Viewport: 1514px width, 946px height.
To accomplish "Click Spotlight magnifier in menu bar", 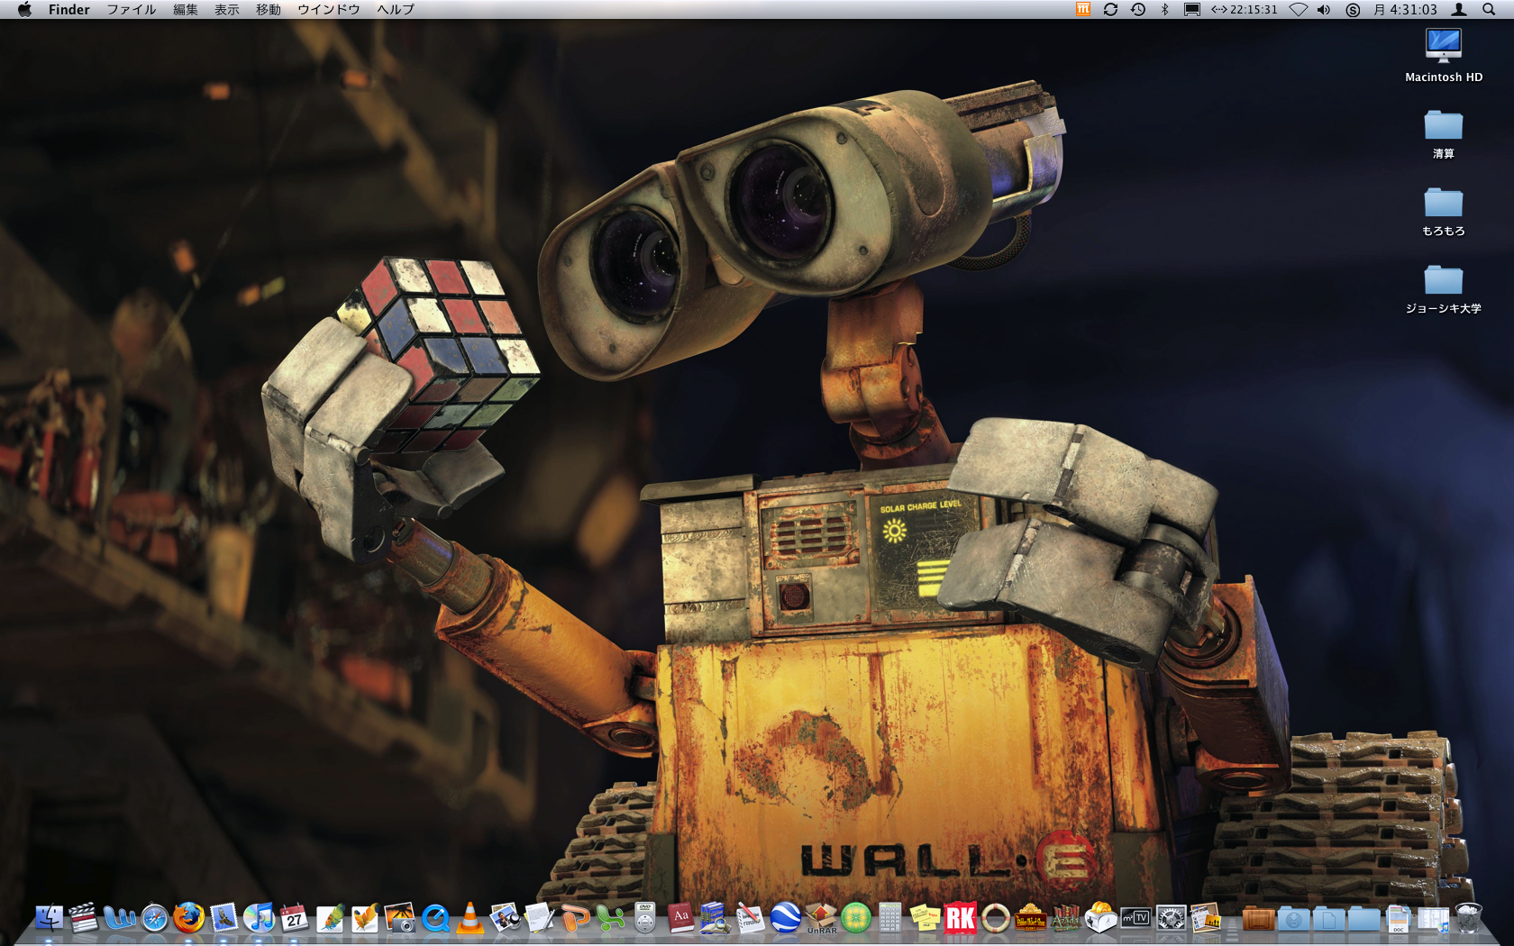I will click(1489, 9).
